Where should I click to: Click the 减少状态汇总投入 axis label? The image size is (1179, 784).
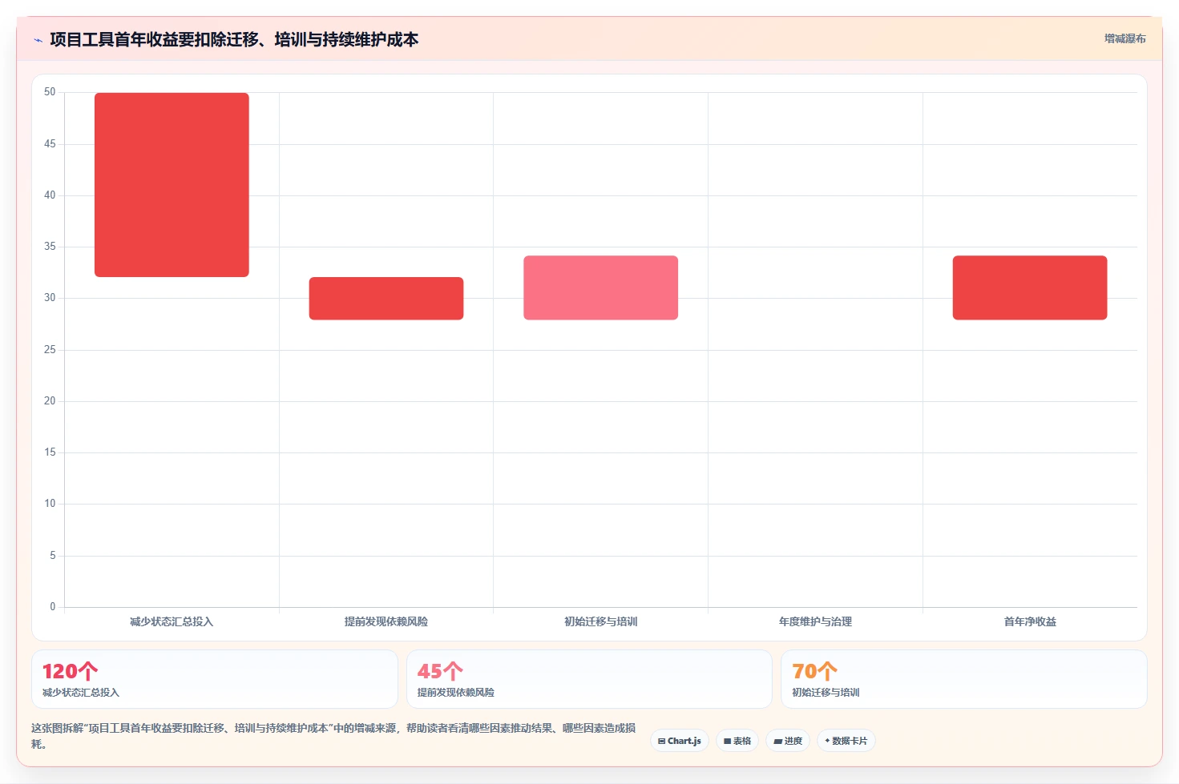pos(172,621)
